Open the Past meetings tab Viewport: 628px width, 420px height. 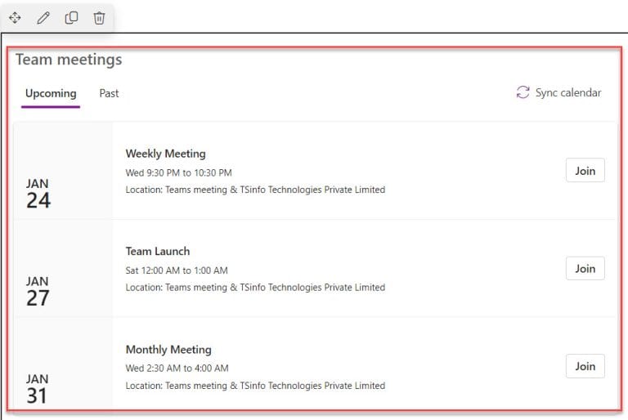[x=109, y=93]
